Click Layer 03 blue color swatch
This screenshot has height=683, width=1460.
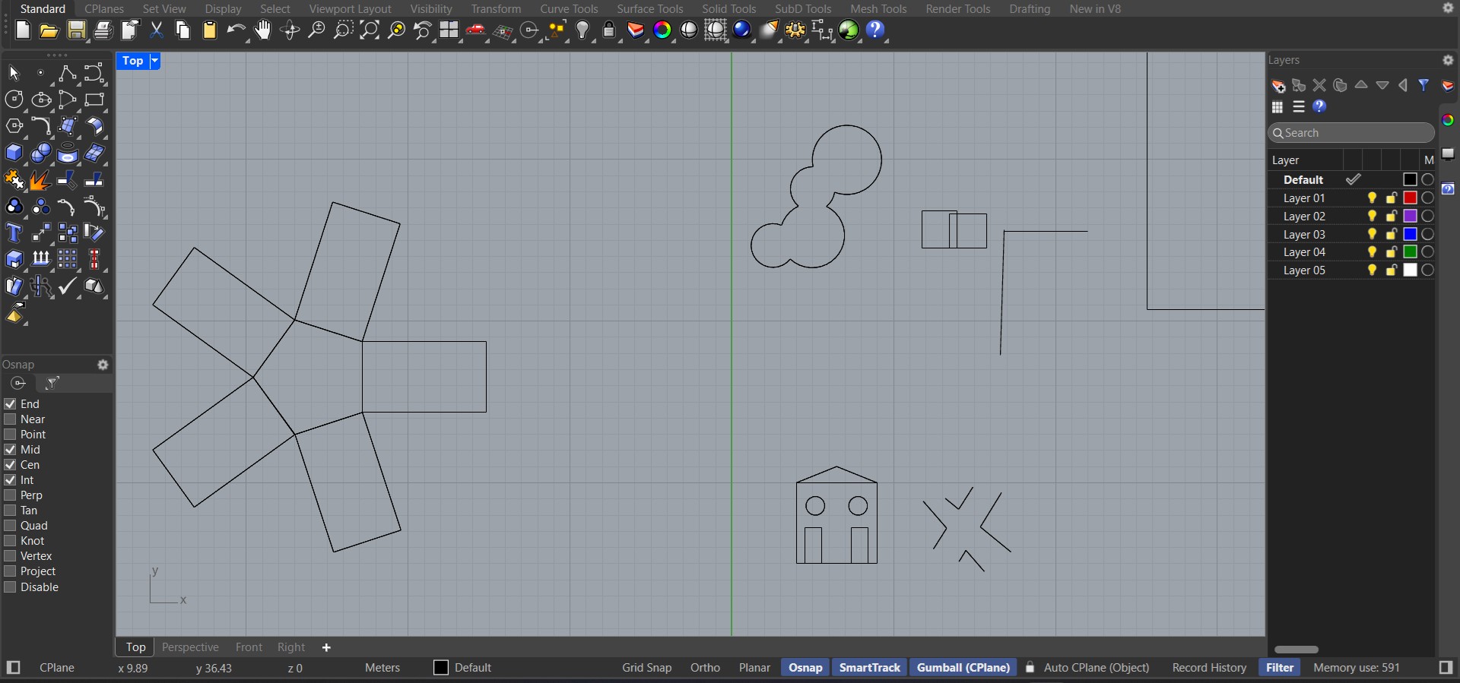(x=1410, y=235)
